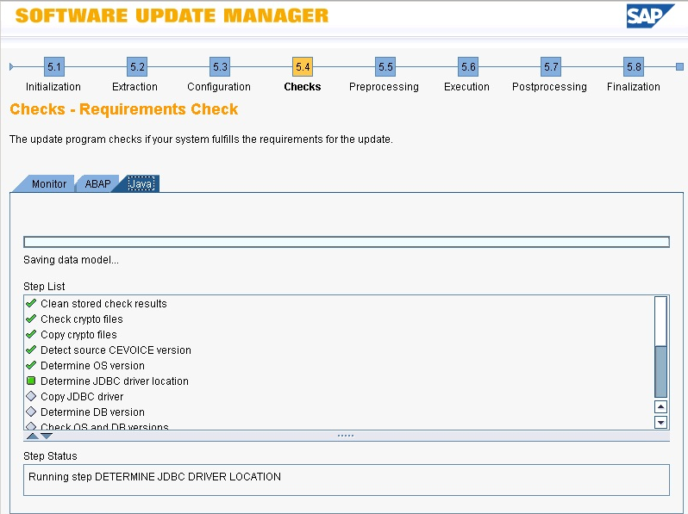Click the SAP logo
The image size is (688, 514).
coord(650,16)
